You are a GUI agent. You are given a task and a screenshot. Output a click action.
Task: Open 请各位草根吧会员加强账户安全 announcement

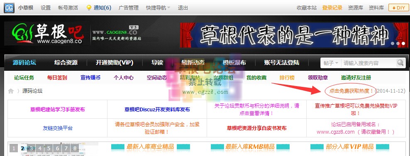pos(157,128)
